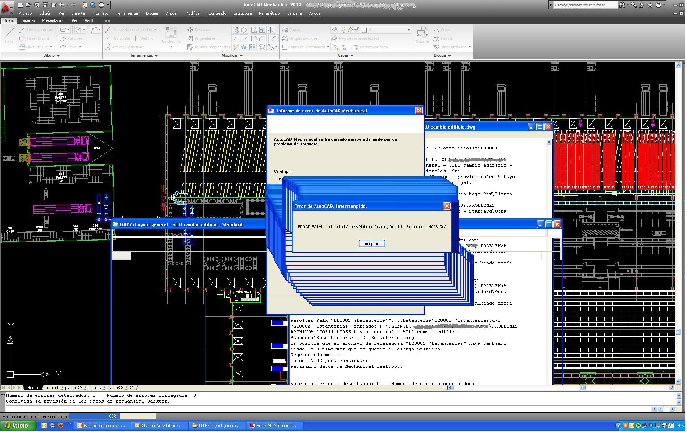Click the Help question mark icon

click(658, 5)
